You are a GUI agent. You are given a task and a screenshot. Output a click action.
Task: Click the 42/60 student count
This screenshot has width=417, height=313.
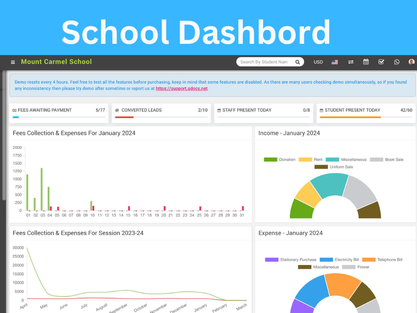coord(406,110)
